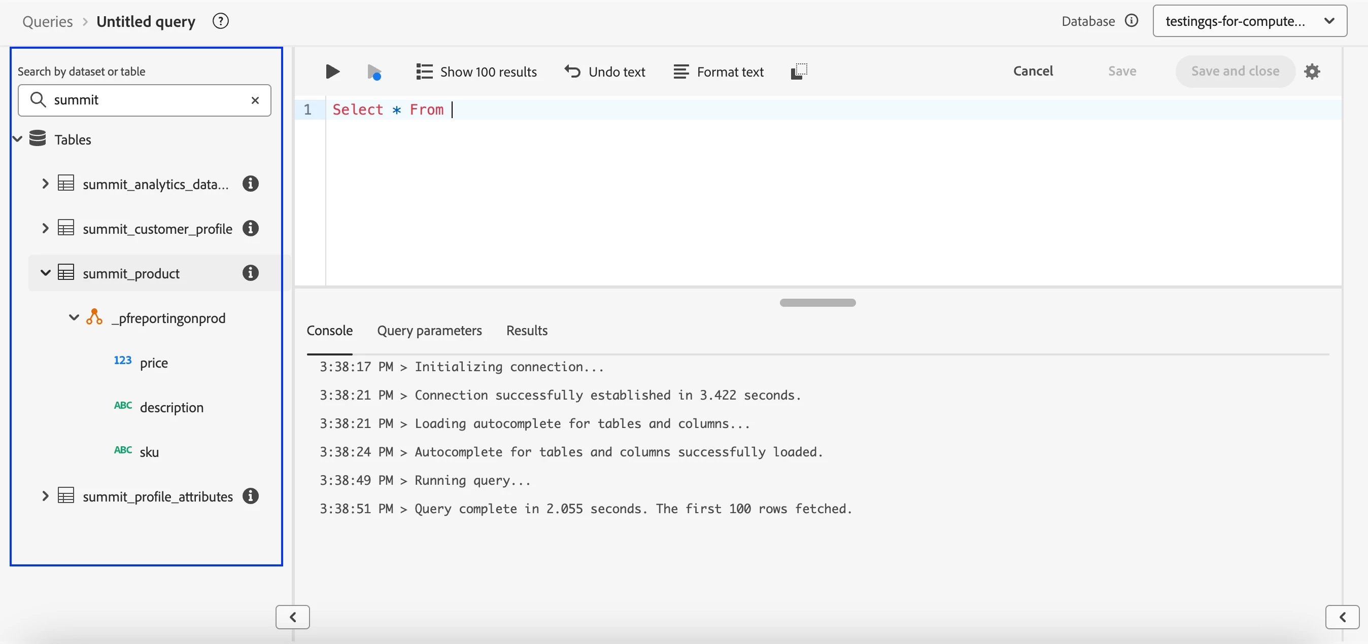Open the info icon for summit_product table
The width and height of the screenshot is (1368, 644).
pyautogui.click(x=251, y=273)
